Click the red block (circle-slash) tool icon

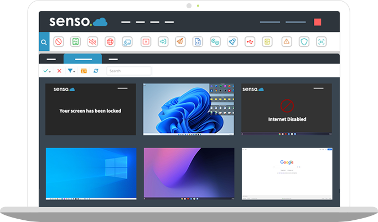point(58,41)
